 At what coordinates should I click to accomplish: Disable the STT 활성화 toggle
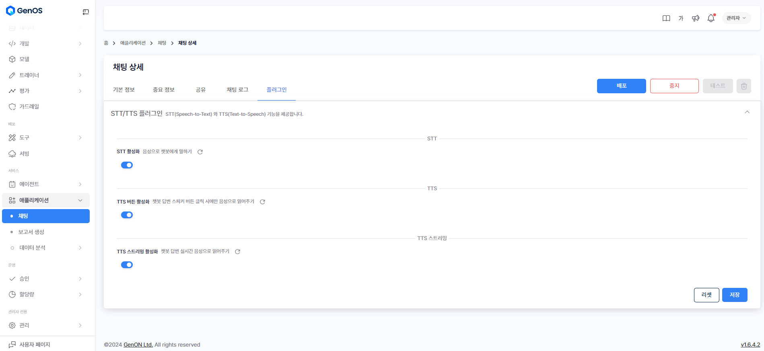click(127, 165)
